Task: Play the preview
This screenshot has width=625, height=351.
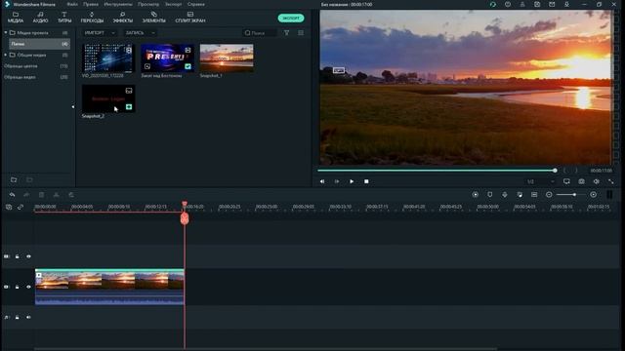Action: point(352,181)
